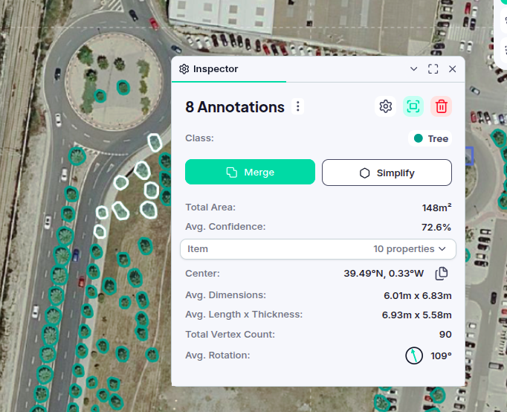The image size is (507, 412).
Task: Click the Inspector gear icon in header
Action: click(184, 69)
